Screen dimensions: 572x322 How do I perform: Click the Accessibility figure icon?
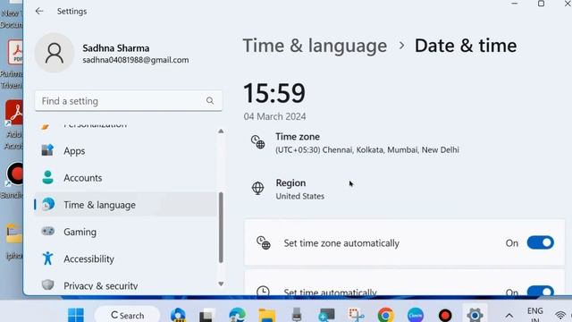(x=47, y=258)
